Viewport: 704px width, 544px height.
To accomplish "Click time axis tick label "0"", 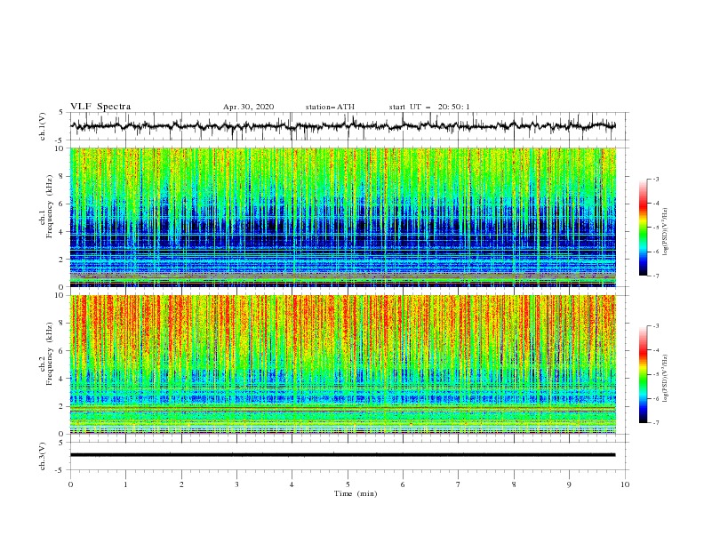I will (x=70, y=484).
